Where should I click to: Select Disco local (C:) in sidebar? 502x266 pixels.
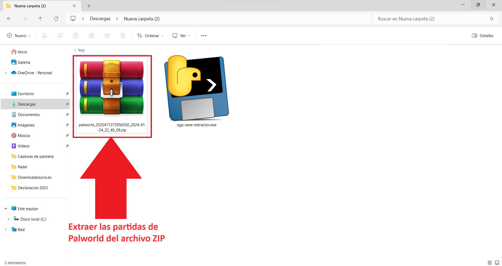(30, 219)
